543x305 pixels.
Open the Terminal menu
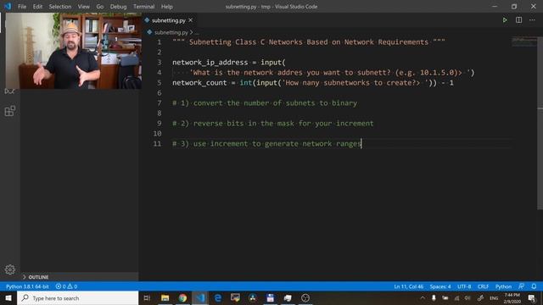point(143,7)
